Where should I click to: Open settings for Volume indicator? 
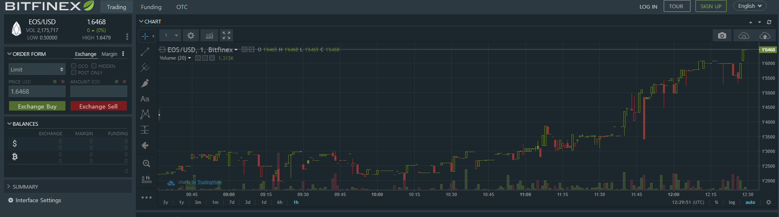tap(205, 58)
